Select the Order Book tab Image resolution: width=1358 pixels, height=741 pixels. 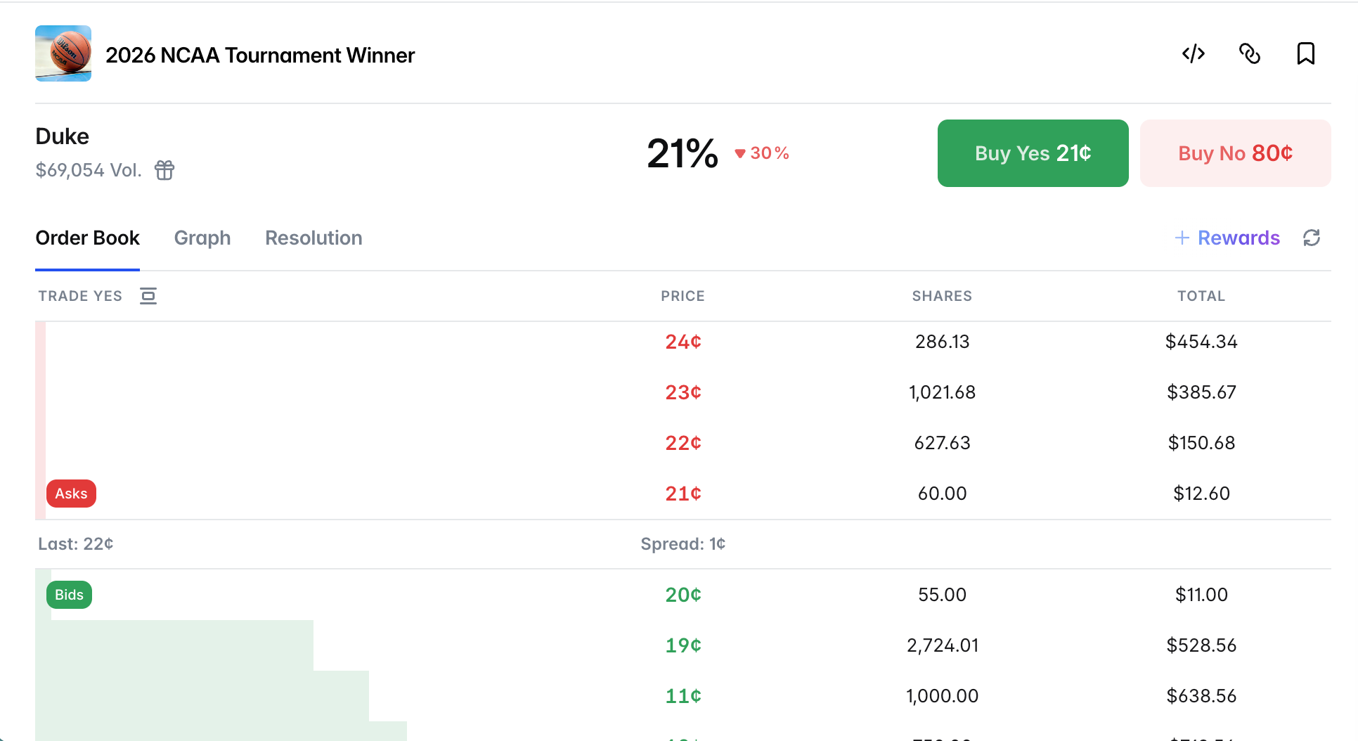coord(87,238)
